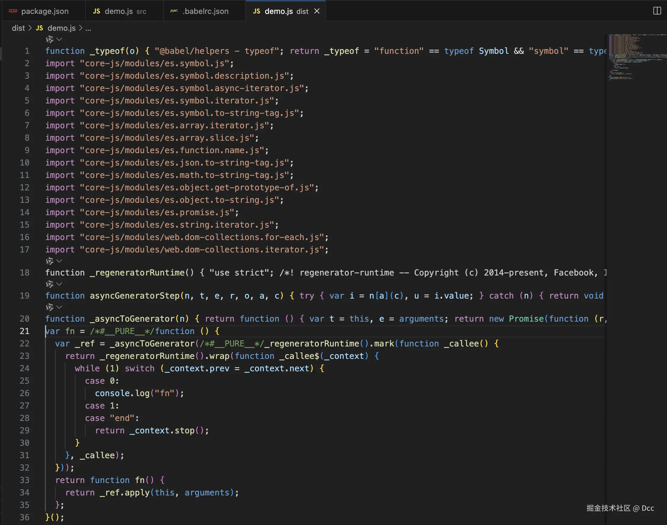667x525 pixels.
Task: Switch to the package.json tab
Action: (x=45, y=11)
